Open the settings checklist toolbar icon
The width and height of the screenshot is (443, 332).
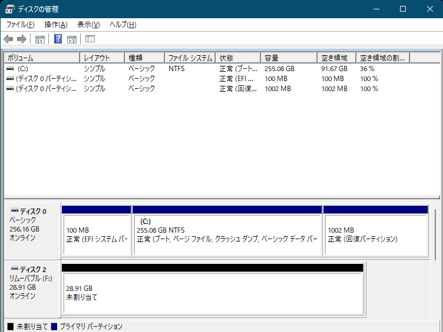[90, 39]
